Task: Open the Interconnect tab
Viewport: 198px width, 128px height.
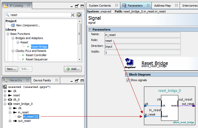Action: coord(190,6)
